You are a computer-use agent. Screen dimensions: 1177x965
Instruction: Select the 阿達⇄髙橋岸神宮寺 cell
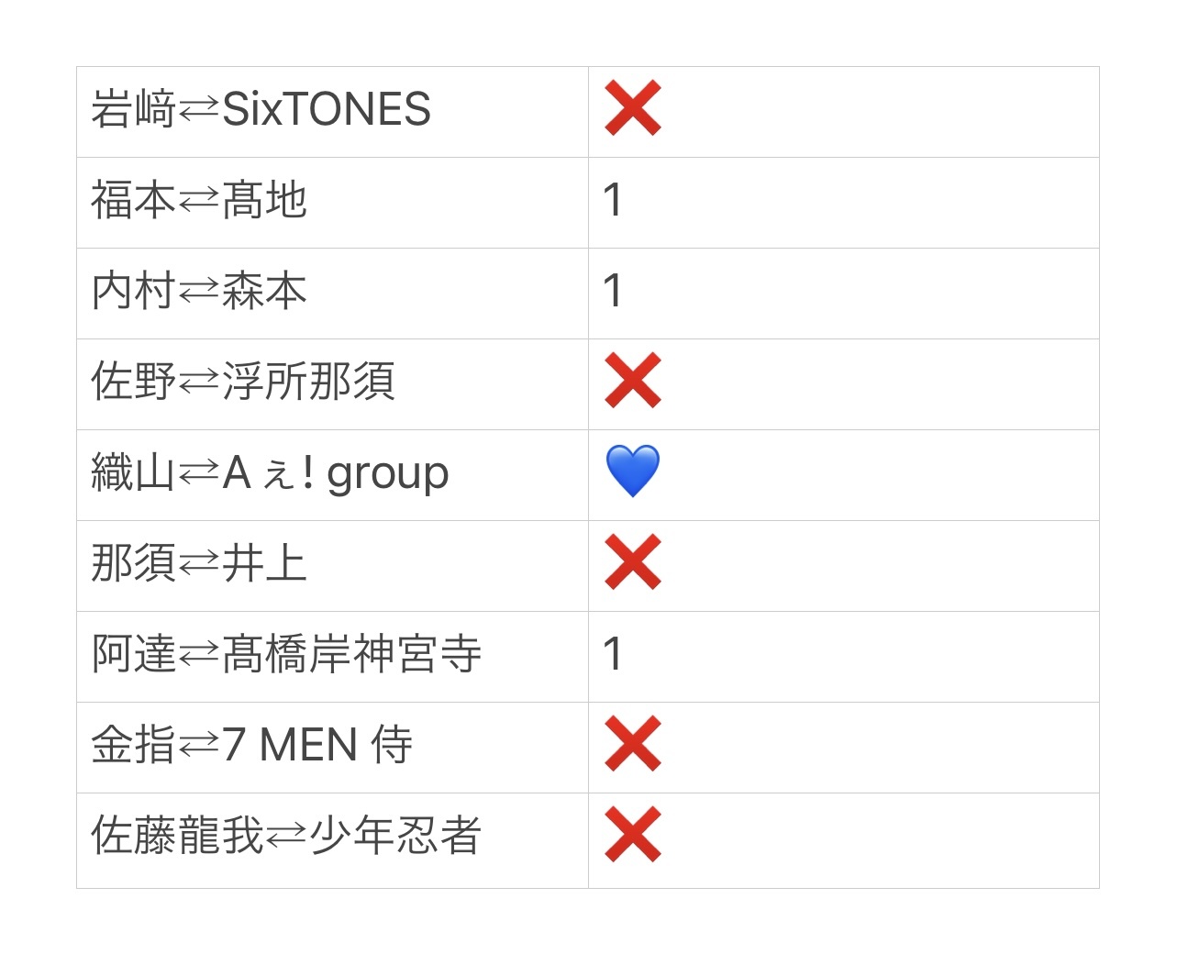(x=332, y=657)
